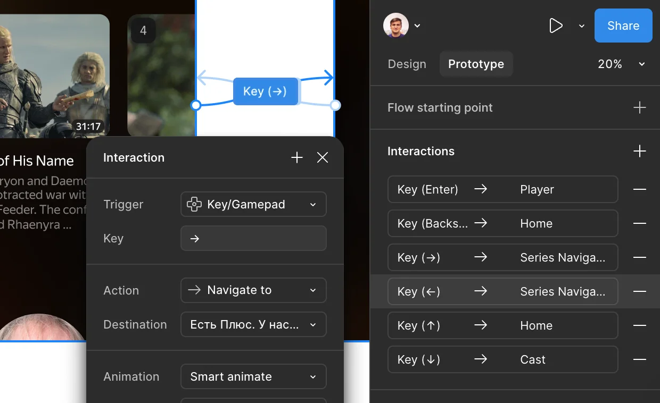Remove the Key (→) interaction
Viewport: 660px width, 403px height.
pyautogui.click(x=640, y=257)
